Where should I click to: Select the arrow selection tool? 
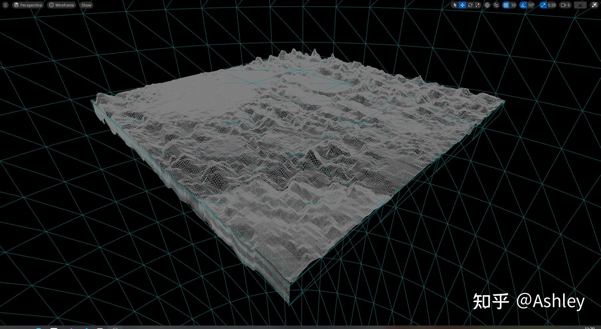coord(455,5)
